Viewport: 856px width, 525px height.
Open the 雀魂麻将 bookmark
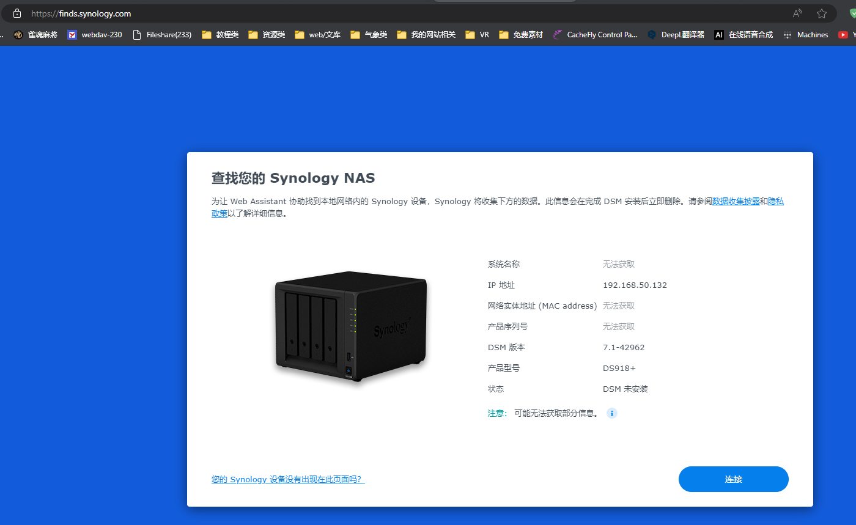[35, 35]
